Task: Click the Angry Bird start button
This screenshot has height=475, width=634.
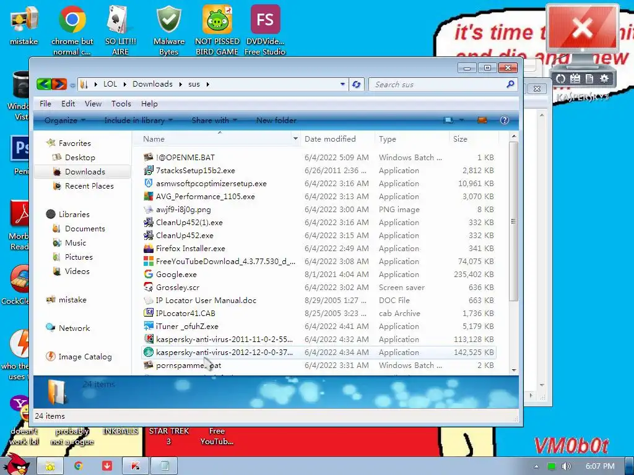Action: 16,464
